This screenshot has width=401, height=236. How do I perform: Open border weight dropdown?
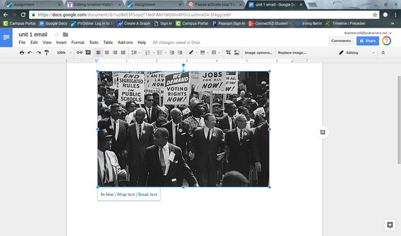[x=204, y=53]
